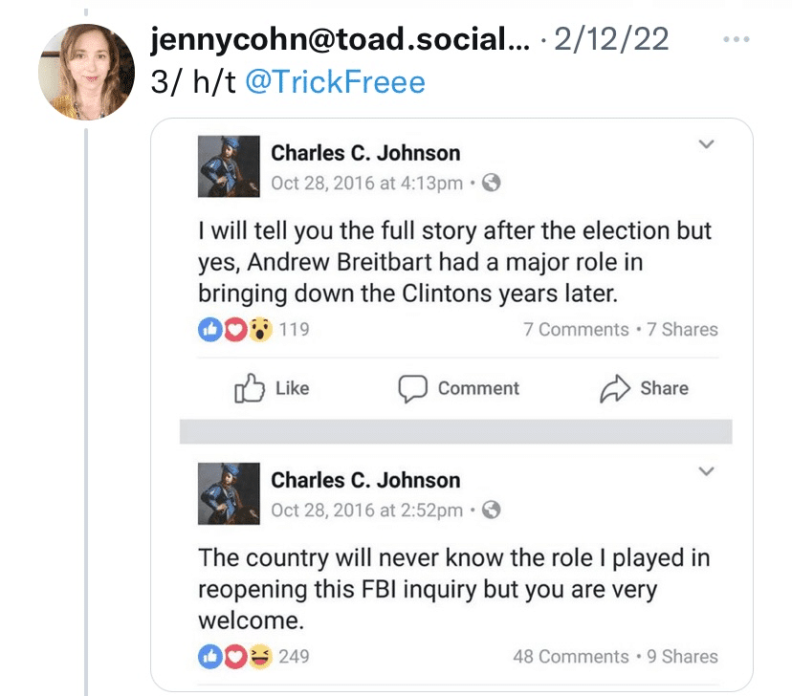This screenshot has height=696, width=792.
Task: Open Charles C. Johnson's bottom post avatar
Action: pos(228,493)
